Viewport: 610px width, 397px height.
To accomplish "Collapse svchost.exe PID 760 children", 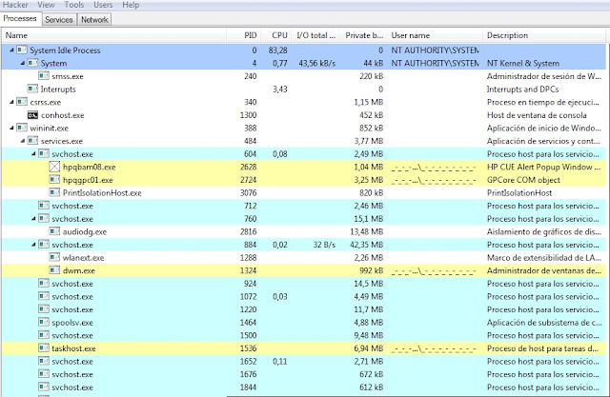I will (x=33, y=219).
